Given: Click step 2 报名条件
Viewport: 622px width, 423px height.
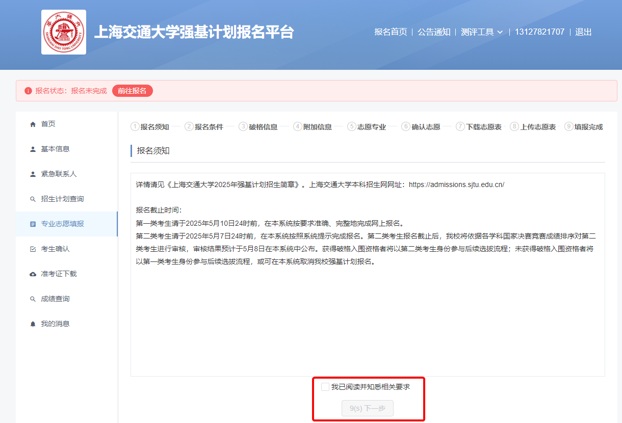Looking at the screenshot, I should pos(204,127).
